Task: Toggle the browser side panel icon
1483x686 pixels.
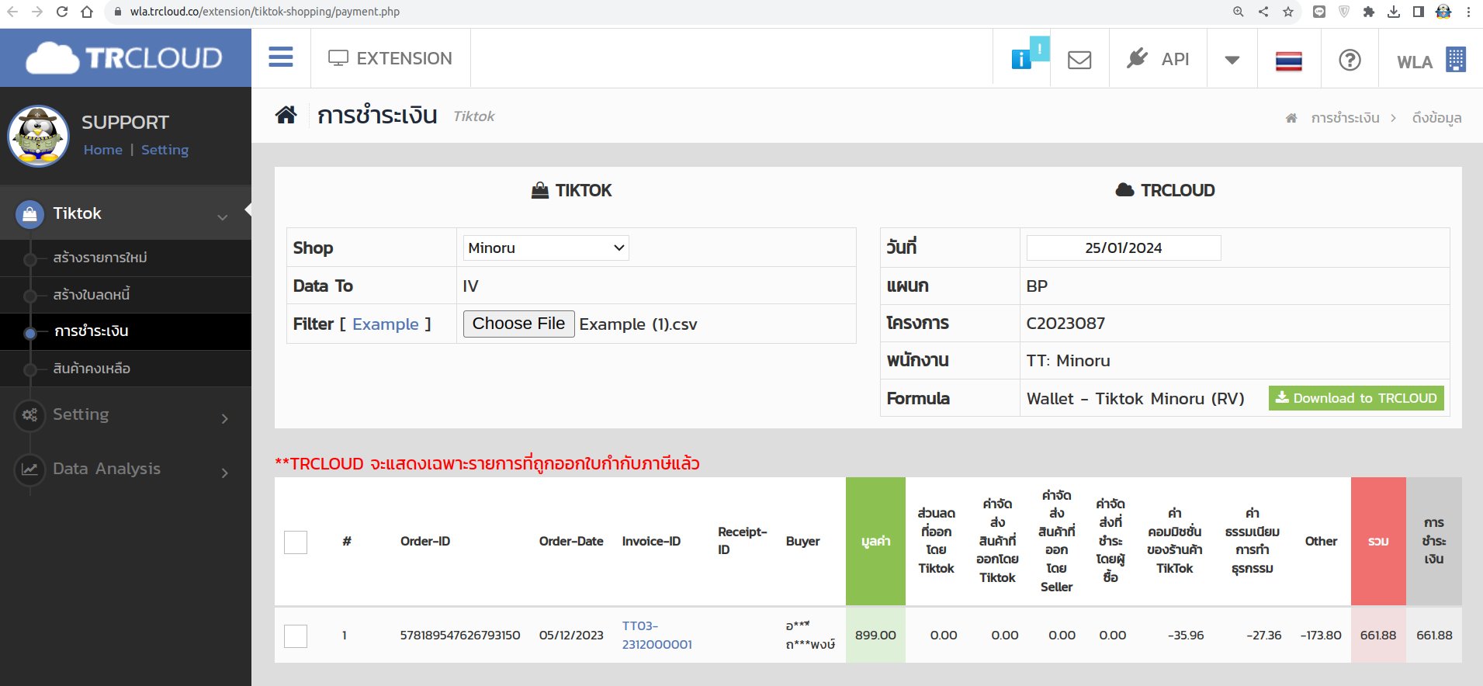Action: [x=1419, y=12]
